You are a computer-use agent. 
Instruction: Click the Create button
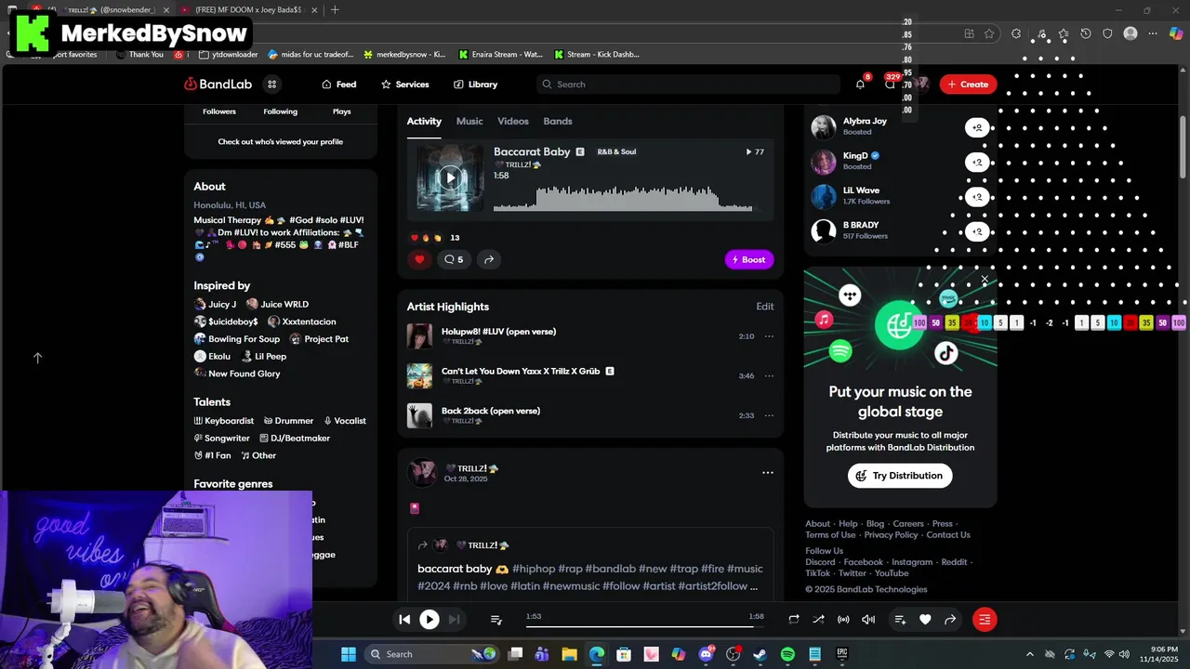click(x=968, y=85)
